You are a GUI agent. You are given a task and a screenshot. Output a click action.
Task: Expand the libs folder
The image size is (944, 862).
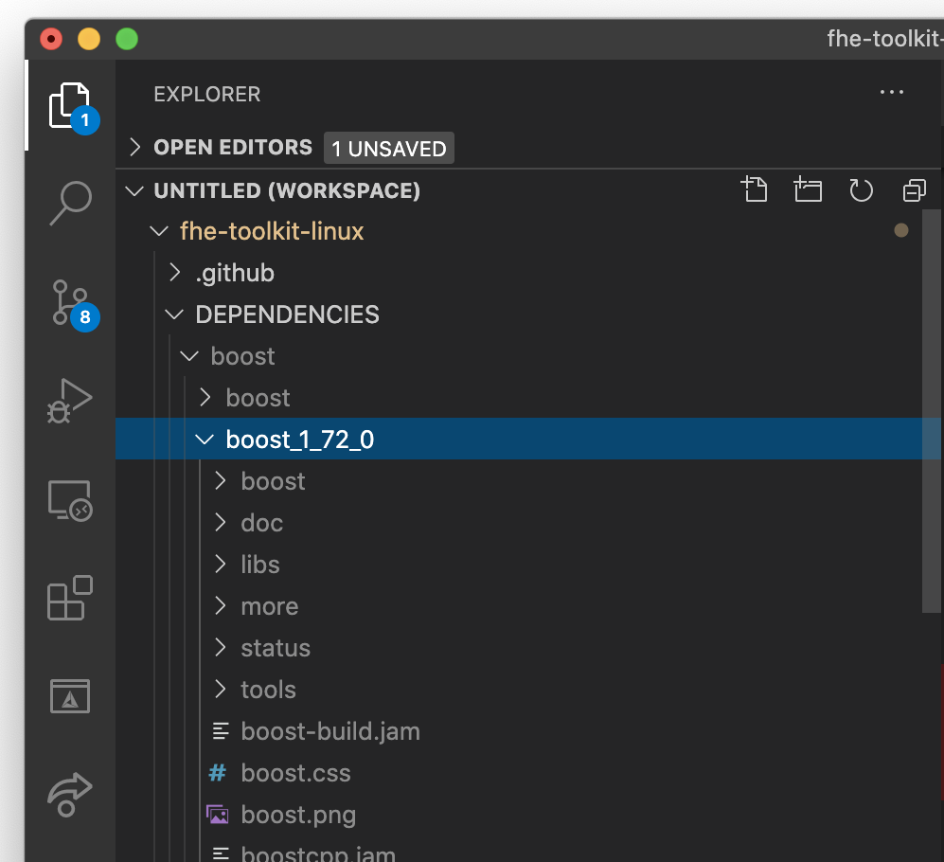click(259, 564)
